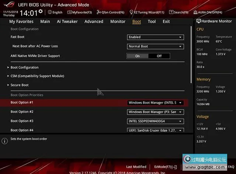The image size is (236, 174).
Task: Open the Boot Option #1 dropdown
Action: pos(155,103)
